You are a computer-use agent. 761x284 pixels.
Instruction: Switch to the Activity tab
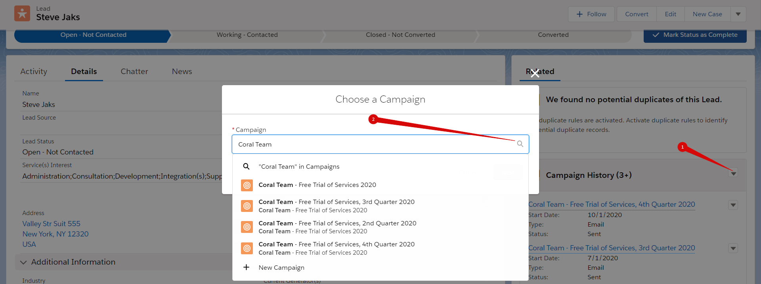coord(34,72)
